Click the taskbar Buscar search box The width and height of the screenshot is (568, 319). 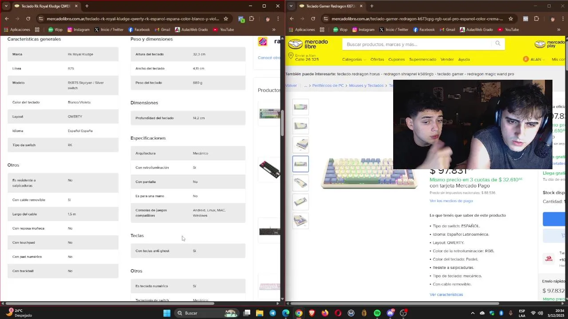tap(206, 313)
